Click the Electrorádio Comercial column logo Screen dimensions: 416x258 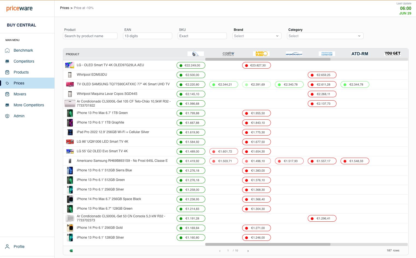[327, 54]
